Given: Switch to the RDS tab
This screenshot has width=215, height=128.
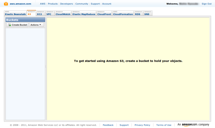Looking at the screenshot, I should click(x=138, y=13).
